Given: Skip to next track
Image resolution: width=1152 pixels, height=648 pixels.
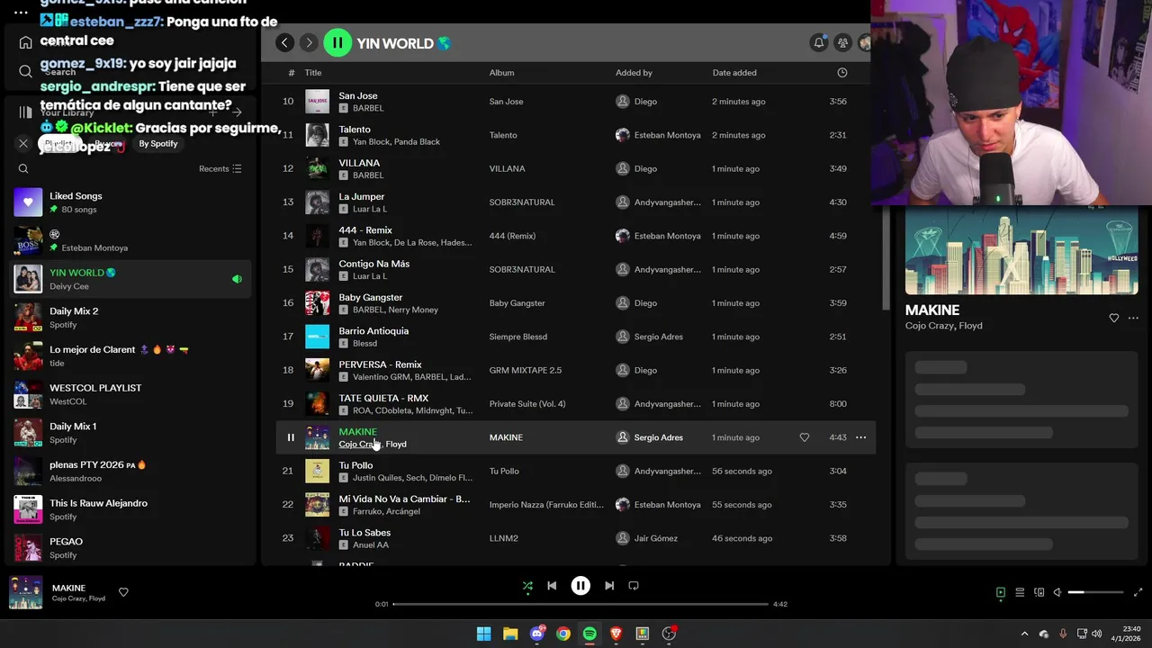Looking at the screenshot, I should coord(609,586).
